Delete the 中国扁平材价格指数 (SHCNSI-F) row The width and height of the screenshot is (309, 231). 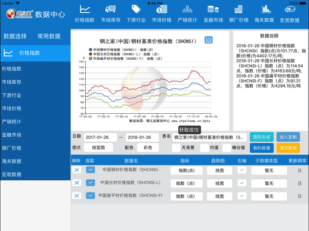point(77,196)
